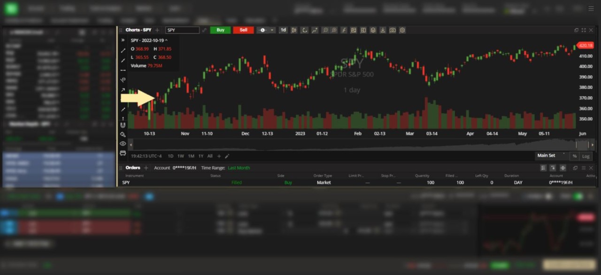Click the Orders column-width fit icon
Image resolution: width=601 pixels, height=275 pixels.
(x=562, y=168)
